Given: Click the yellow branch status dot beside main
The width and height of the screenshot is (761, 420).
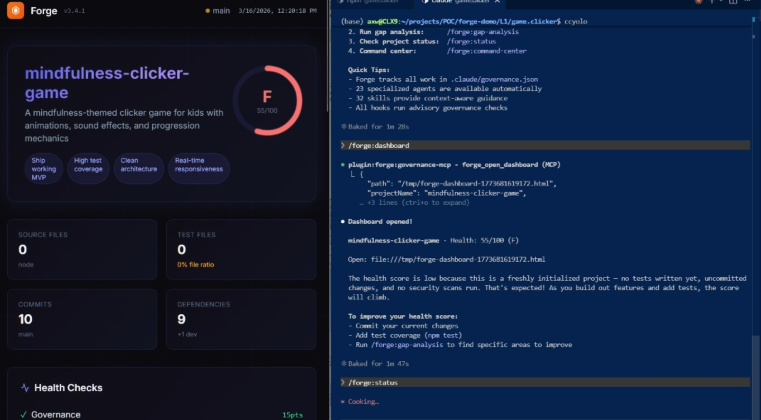Looking at the screenshot, I should [x=208, y=11].
